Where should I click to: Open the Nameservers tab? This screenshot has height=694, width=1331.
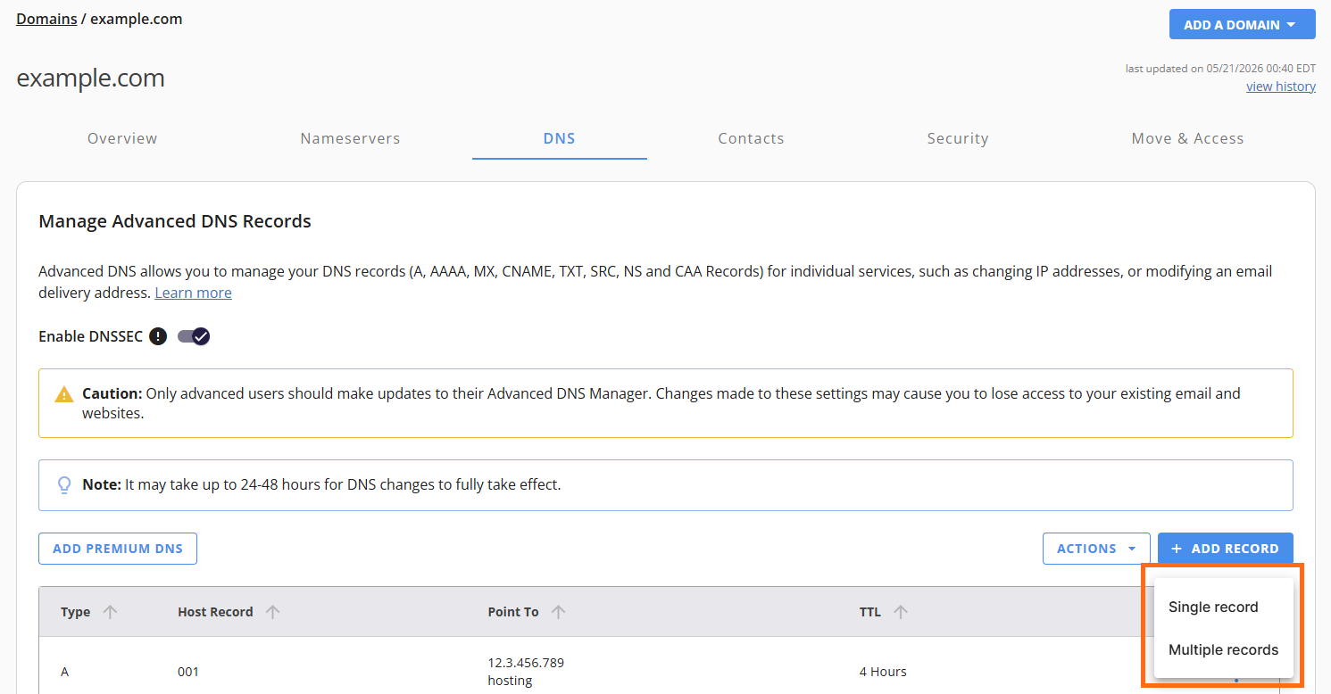pos(350,138)
